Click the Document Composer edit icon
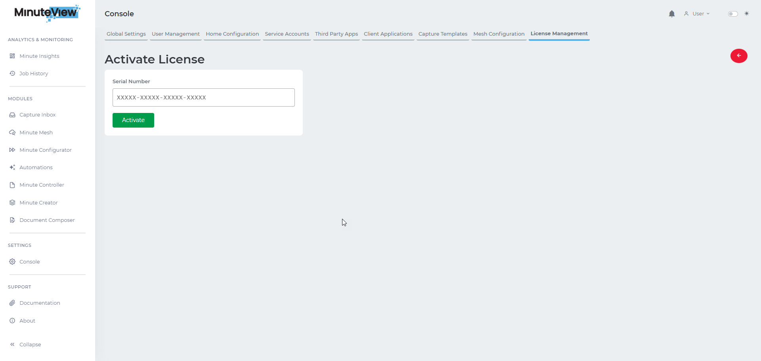 12,220
